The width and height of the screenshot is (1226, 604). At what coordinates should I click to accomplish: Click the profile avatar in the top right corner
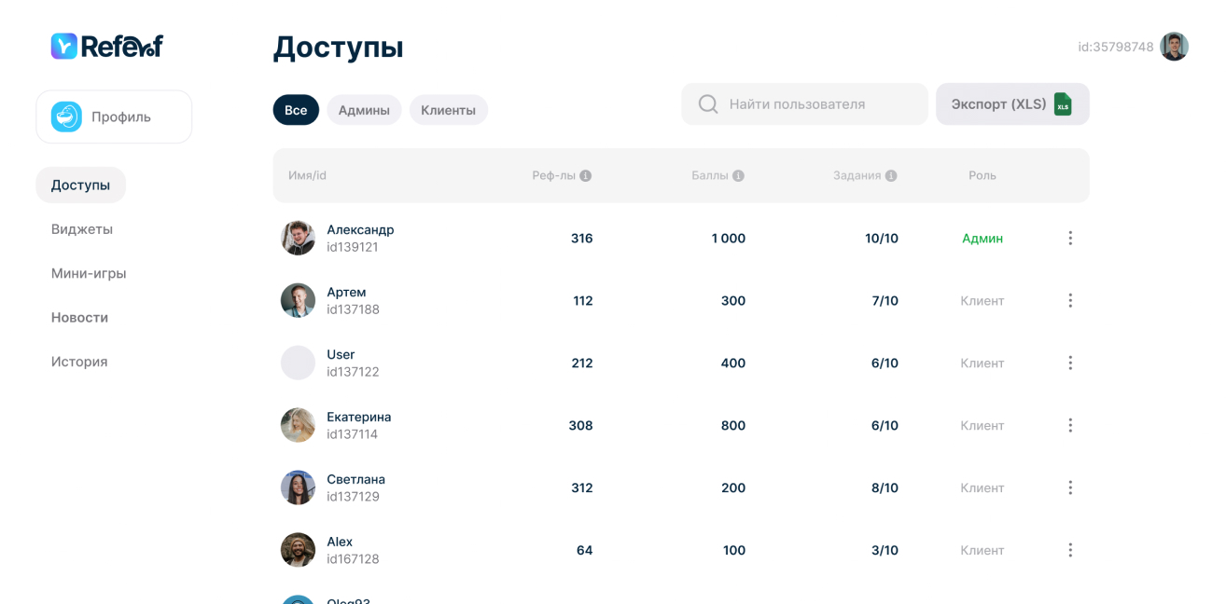pyautogui.click(x=1174, y=46)
